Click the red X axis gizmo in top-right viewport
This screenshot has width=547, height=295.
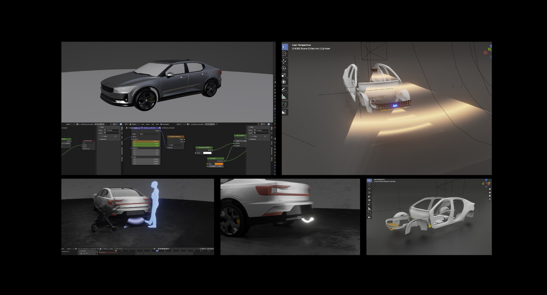(x=485, y=53)
